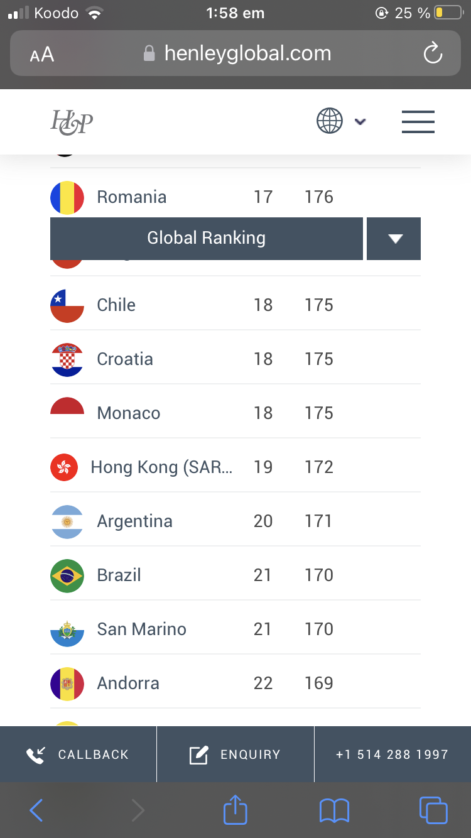Click the globe language icon
The image size is (471, 838).
[x=330, y=121]
